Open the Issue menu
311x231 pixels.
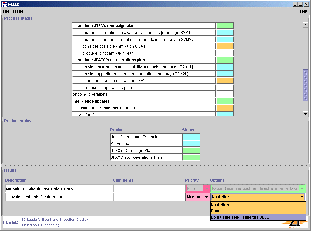click(x=18, y=11)
